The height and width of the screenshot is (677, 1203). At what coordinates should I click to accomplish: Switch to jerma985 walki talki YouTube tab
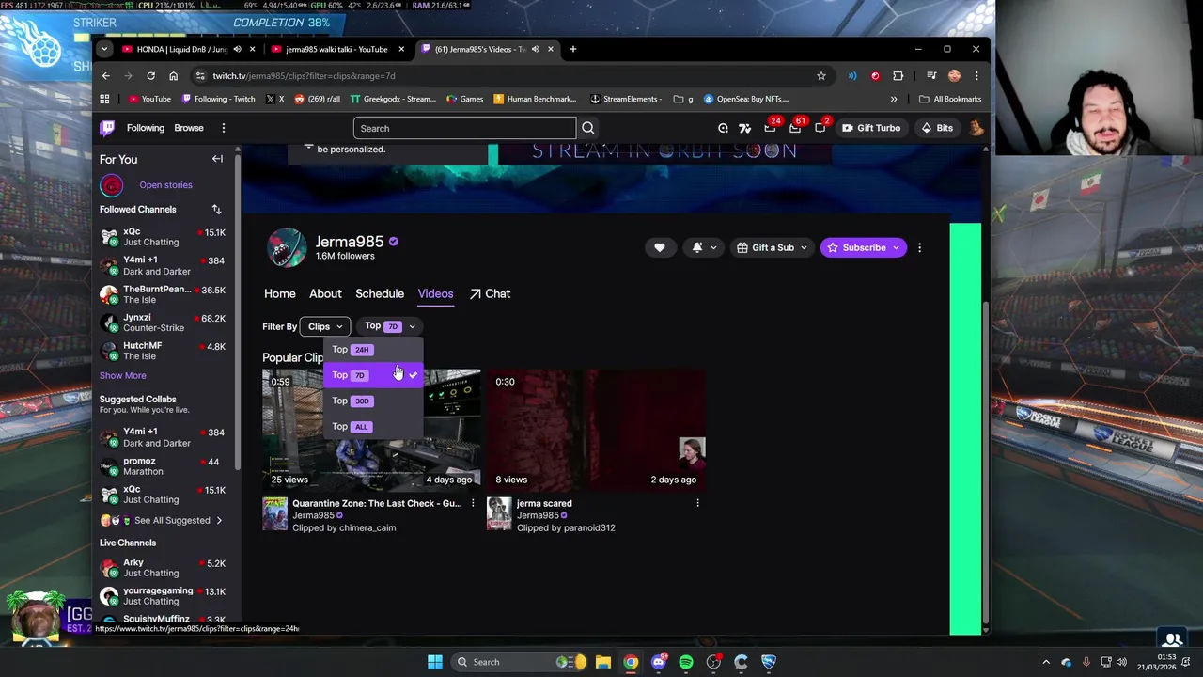[336, 49]
